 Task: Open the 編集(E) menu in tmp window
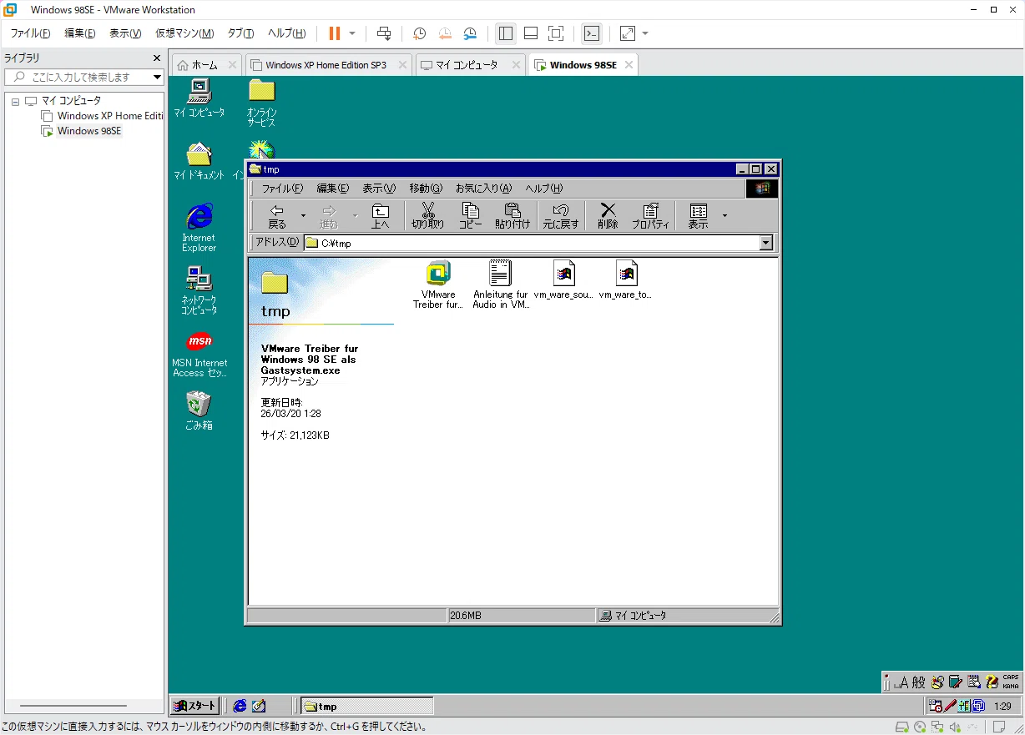pos(332,189)
